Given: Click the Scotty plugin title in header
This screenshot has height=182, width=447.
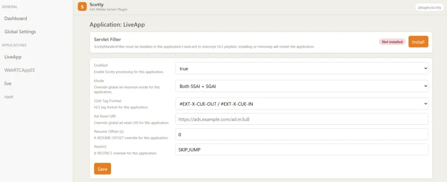Looking at the screenshot, I should [96, 4].
